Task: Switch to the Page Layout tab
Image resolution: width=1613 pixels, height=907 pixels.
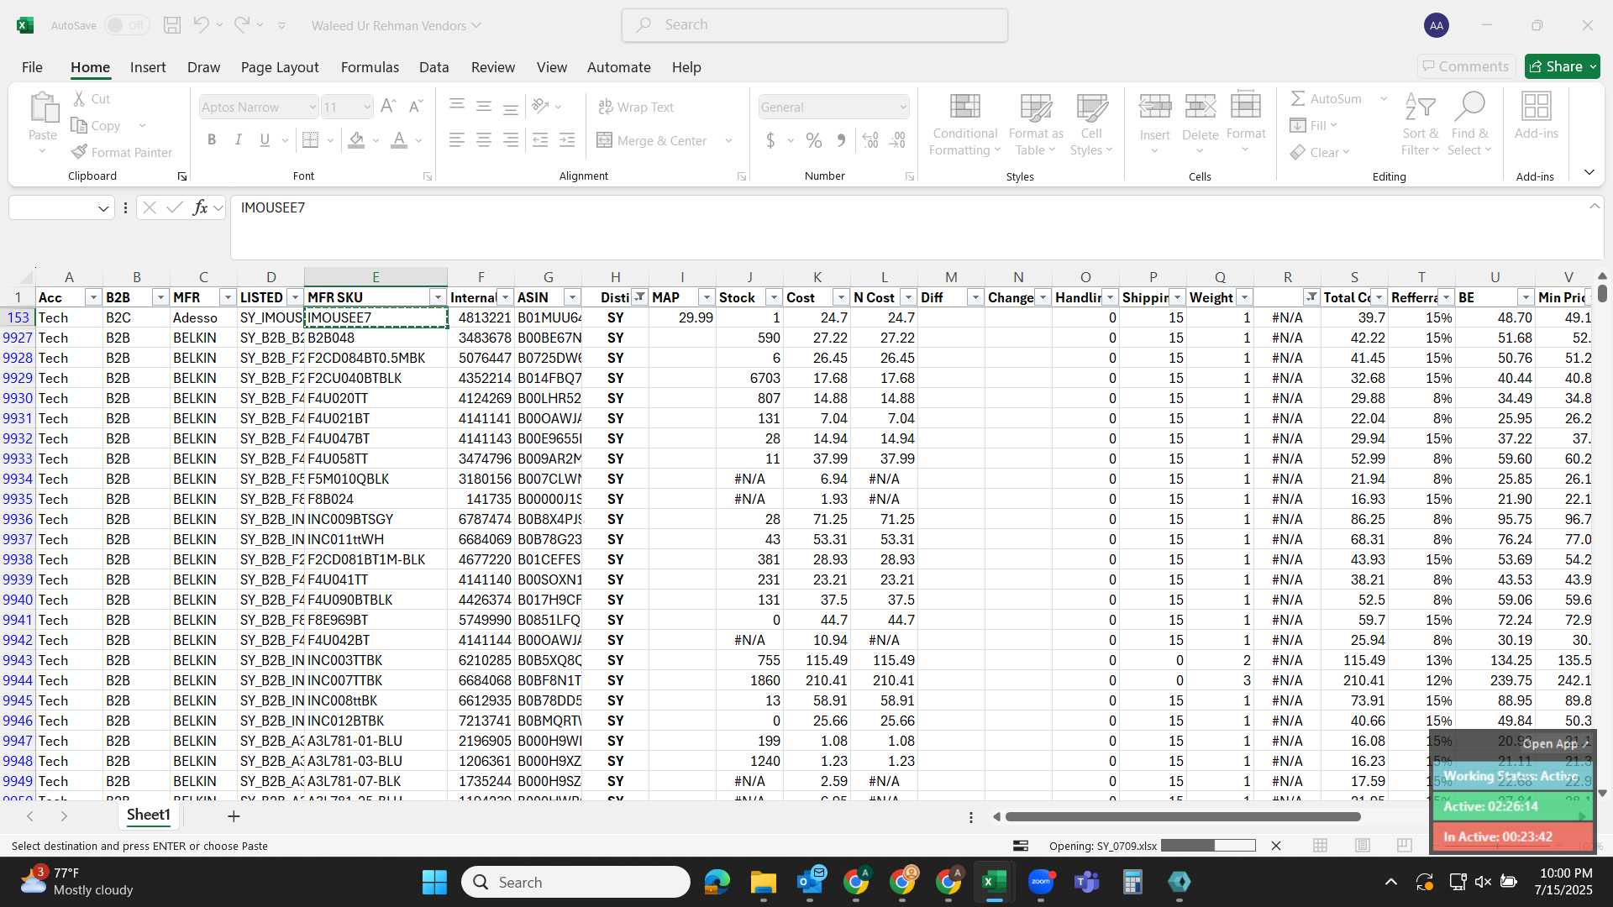Action: click(280, 66)
